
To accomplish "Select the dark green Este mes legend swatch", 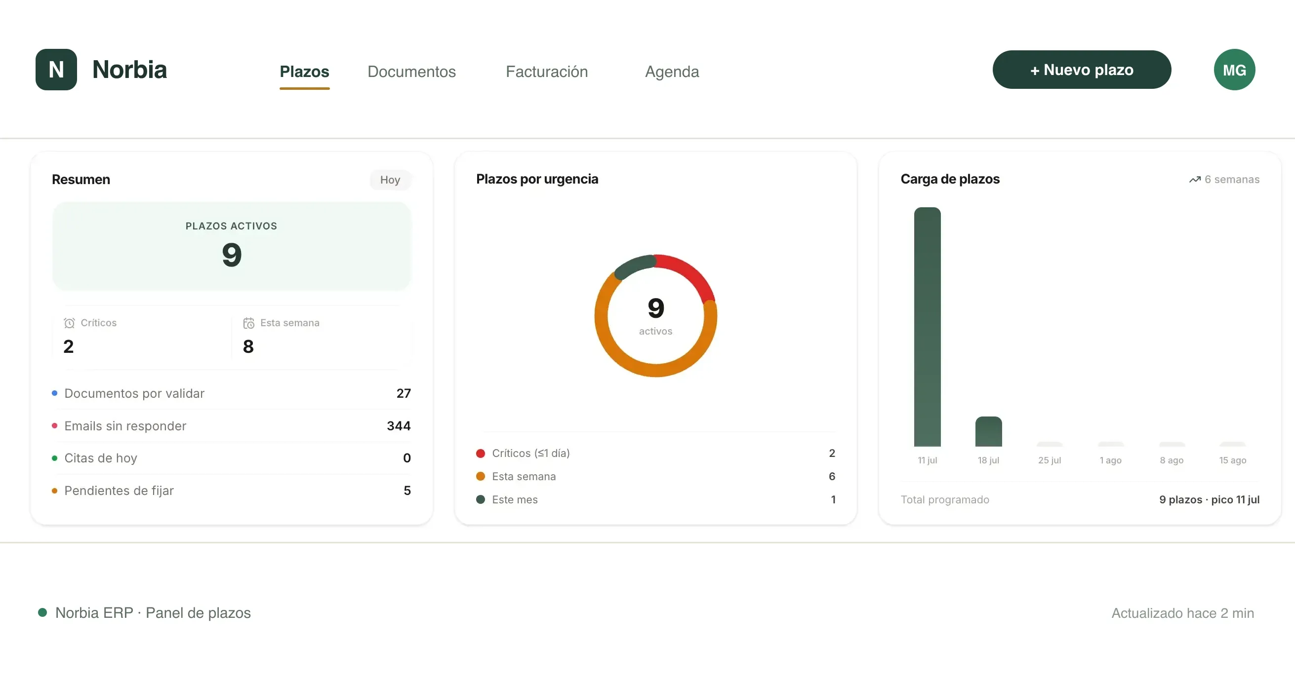I will point(481,499).
